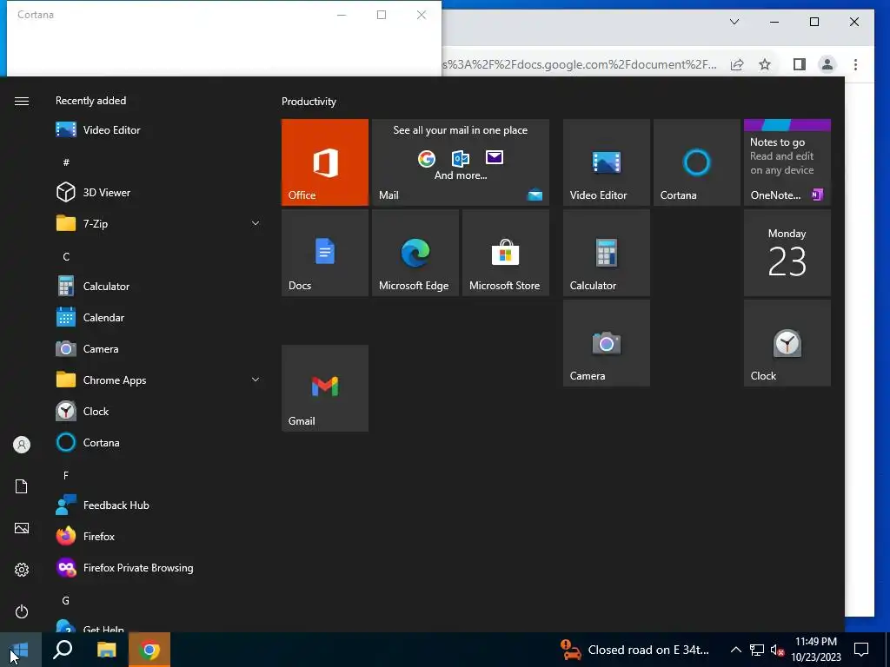The image size is (890, 667).
Task: Click the Chrome address bar URL
Action: (579, 64)
